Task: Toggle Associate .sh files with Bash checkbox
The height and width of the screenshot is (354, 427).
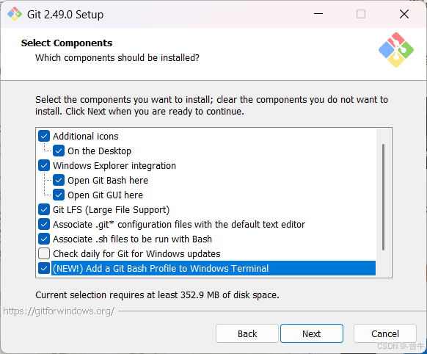Action: click(44, 239)
